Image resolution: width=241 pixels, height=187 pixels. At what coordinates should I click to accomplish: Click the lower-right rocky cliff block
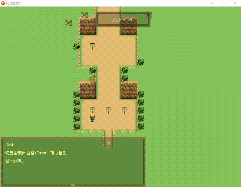129,90
